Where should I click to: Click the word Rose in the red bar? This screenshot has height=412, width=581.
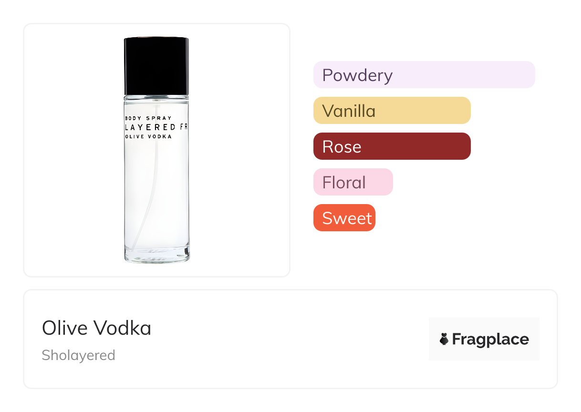click(x=342, y=146)
